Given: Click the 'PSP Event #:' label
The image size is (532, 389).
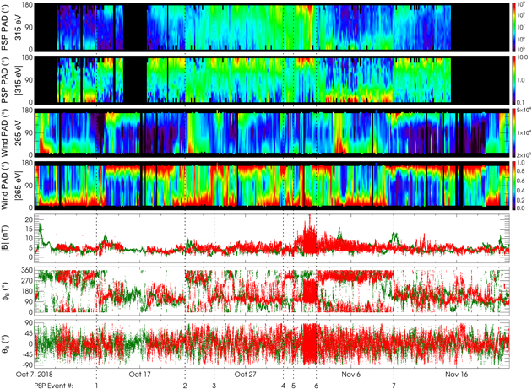Looking at the screenshot, I should click(x=53, y=386).
